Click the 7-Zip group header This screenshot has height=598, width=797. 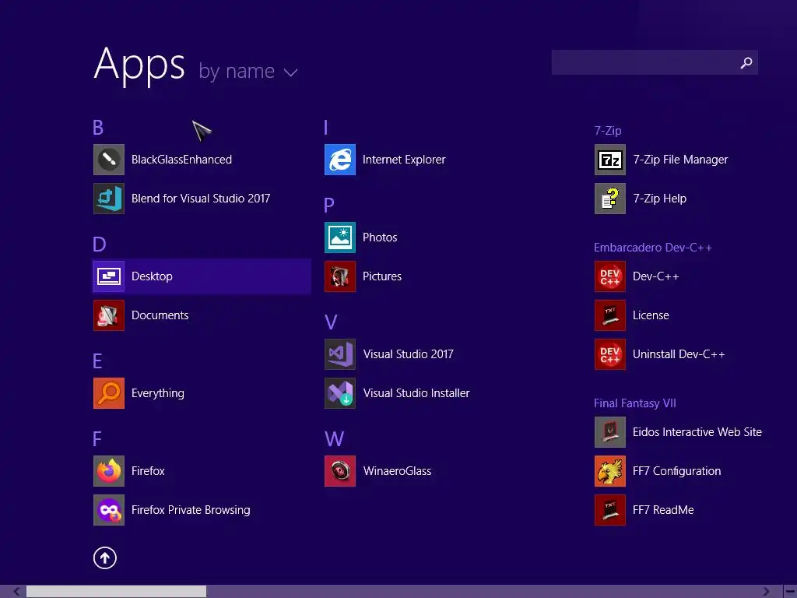point(608,131)
